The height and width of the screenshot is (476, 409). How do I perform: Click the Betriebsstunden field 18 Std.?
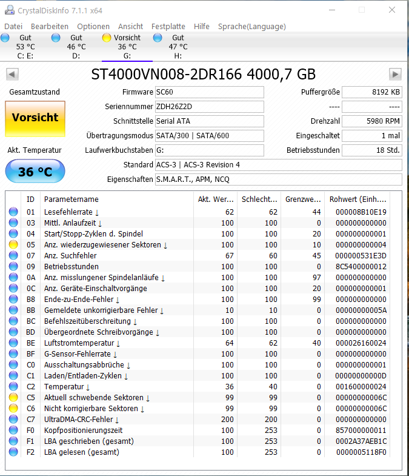(372, 150)
